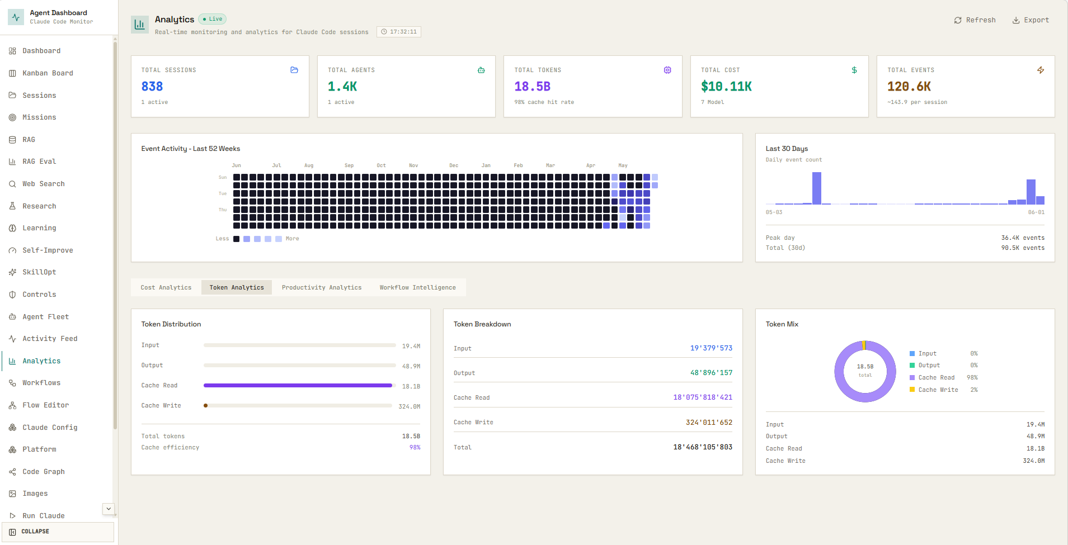The height and width of the screenshot is (545, 1068).
Task: Click the Workflows sidebar icon
Action: pyautogui.click(x=12, y=383)
